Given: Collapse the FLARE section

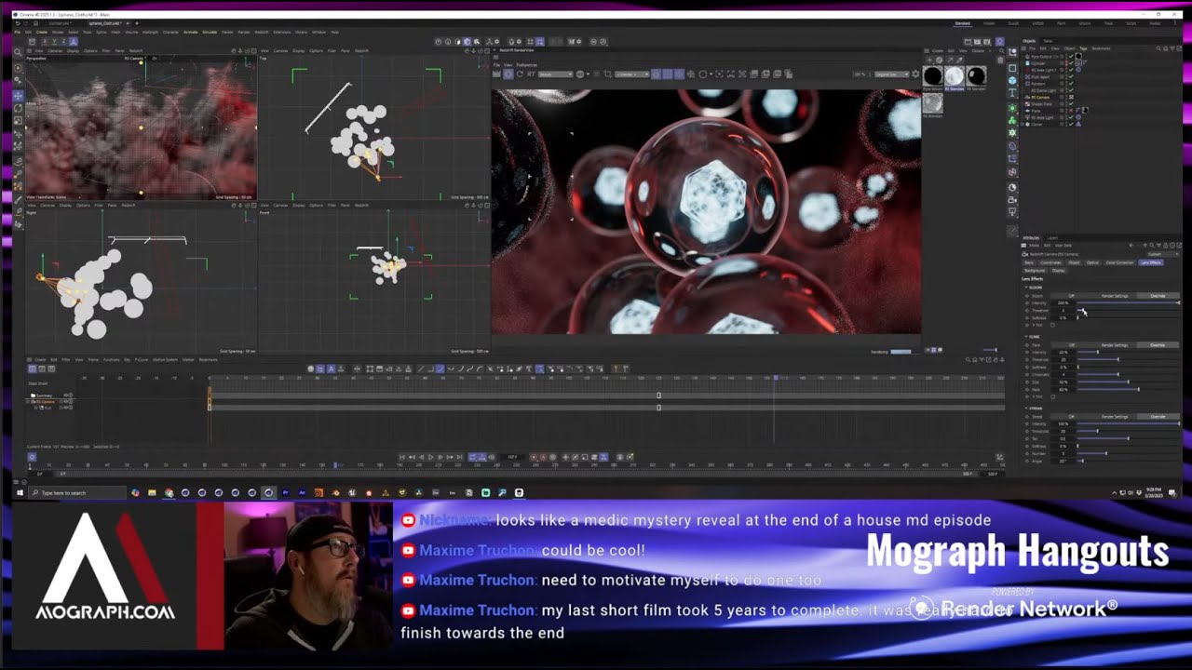Looking at the screenshot, I should (1026, 337).
